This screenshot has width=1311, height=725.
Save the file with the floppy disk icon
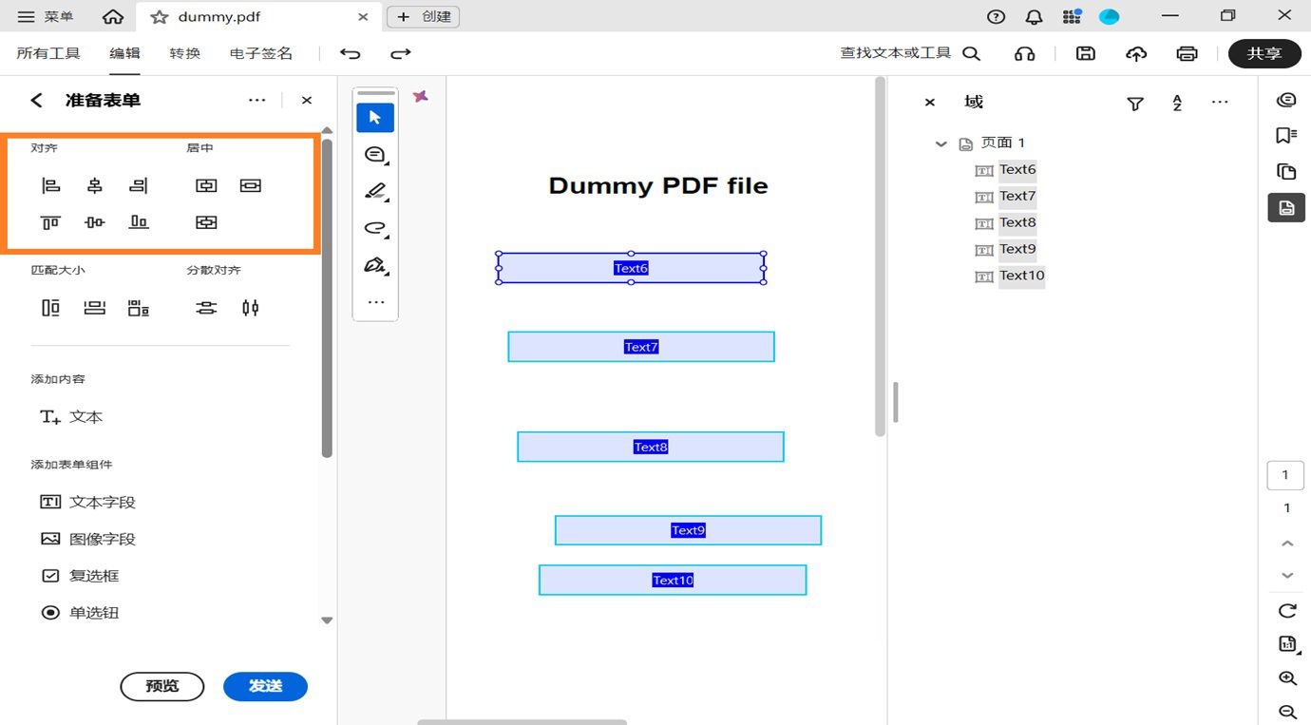pyautogui.click(x=1085, y=53)
